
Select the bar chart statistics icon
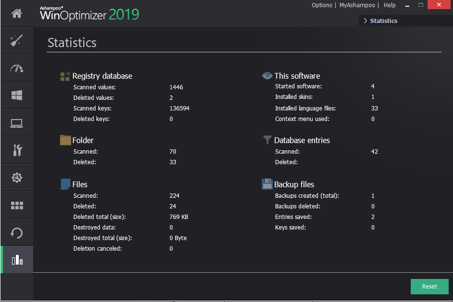(17, 260)
